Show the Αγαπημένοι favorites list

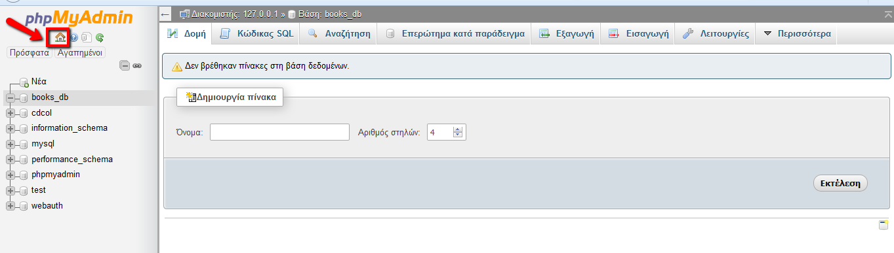pyautogui.click(x=80, y=53)
